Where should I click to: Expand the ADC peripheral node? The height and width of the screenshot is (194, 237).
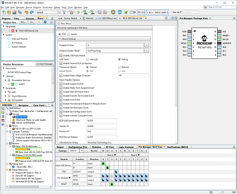[x=6, y=92]
